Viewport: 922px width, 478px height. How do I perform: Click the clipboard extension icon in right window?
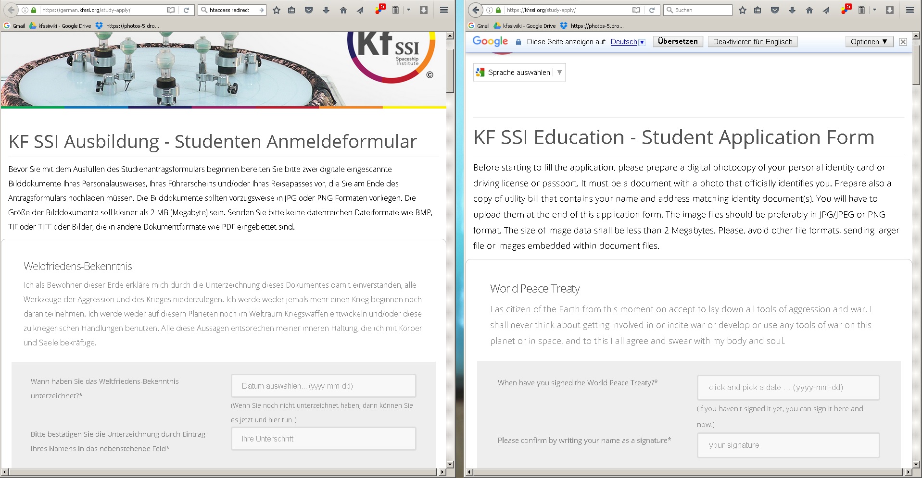[861, 10]
